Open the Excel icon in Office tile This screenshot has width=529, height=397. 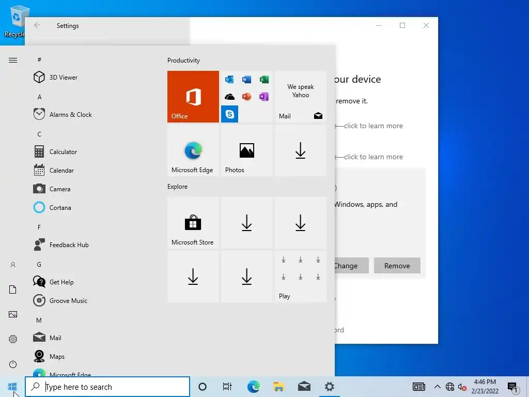(x=264, y=79)
